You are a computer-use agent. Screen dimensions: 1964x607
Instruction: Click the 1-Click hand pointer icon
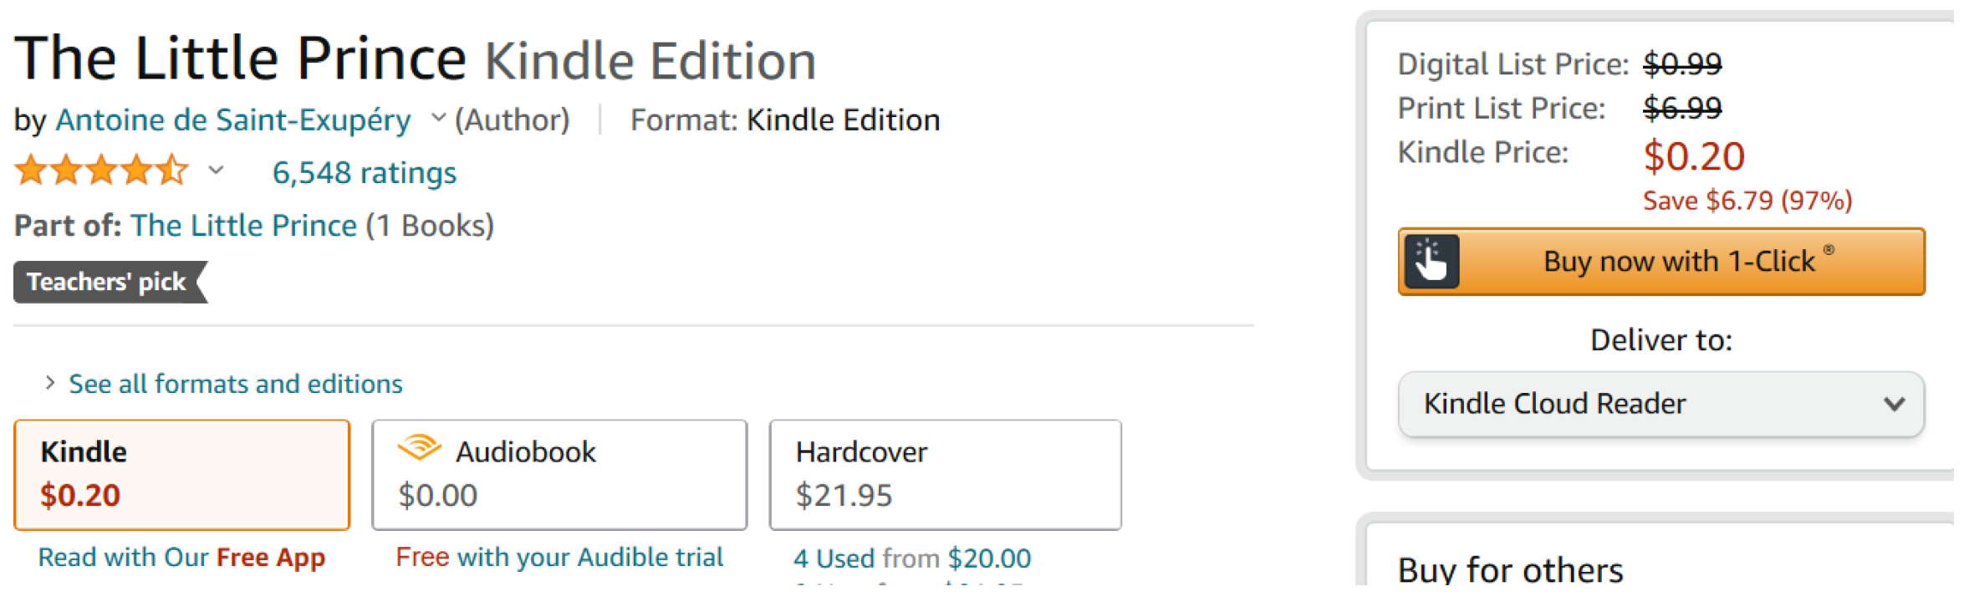point(1431,262)
